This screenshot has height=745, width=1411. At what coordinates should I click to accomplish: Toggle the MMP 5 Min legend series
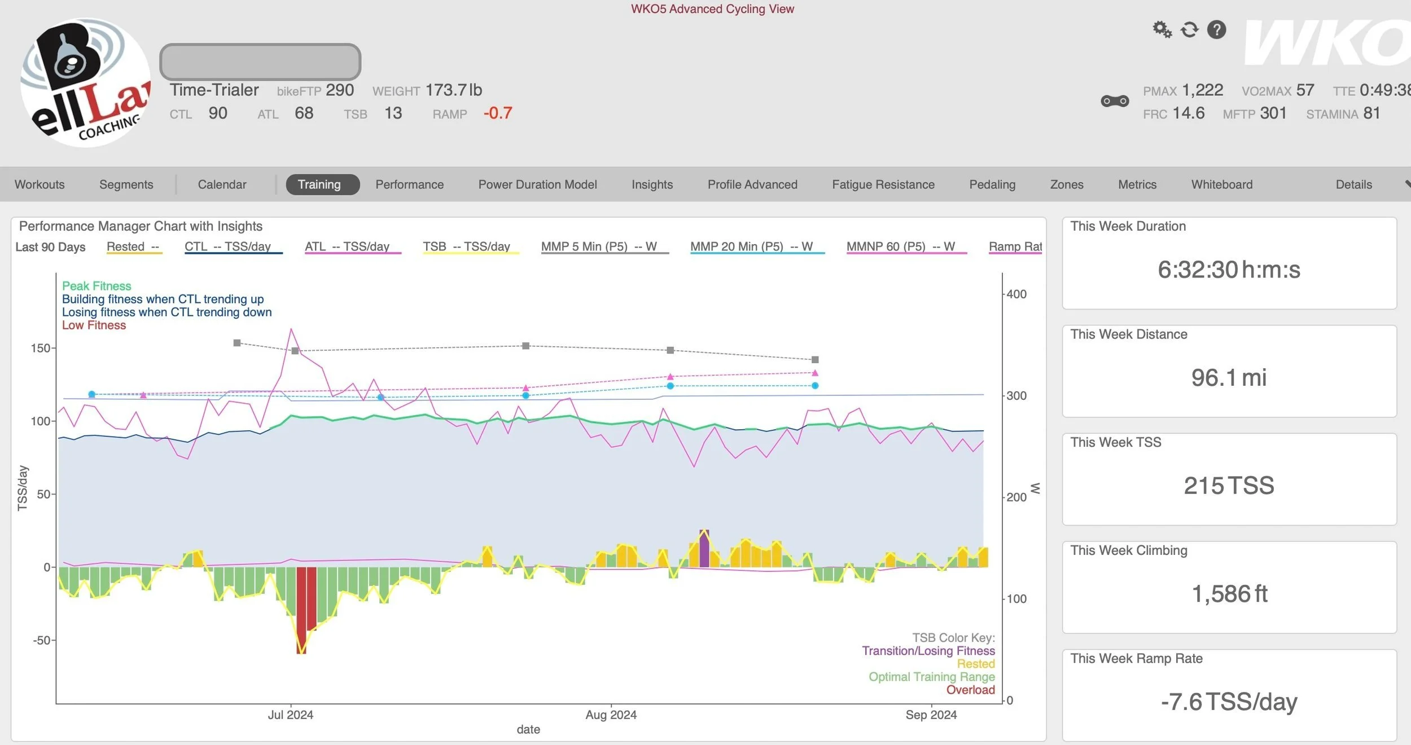[x=599, y=246]
